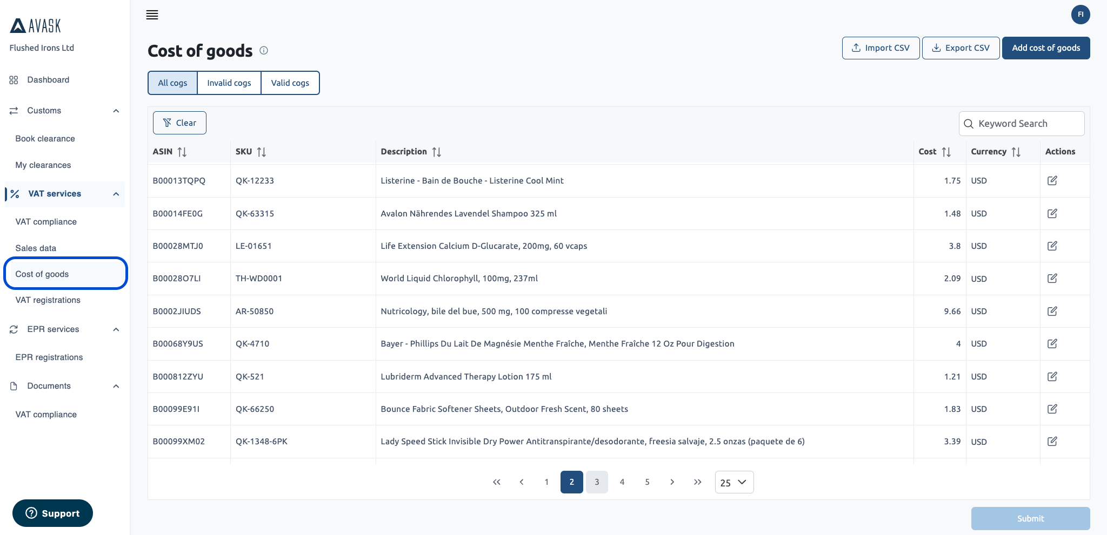Screen dimensions: 1107x535
Task: Edit the Listerine Cool Mint row
Action: pyautogui.click(x=1052, y=180)
